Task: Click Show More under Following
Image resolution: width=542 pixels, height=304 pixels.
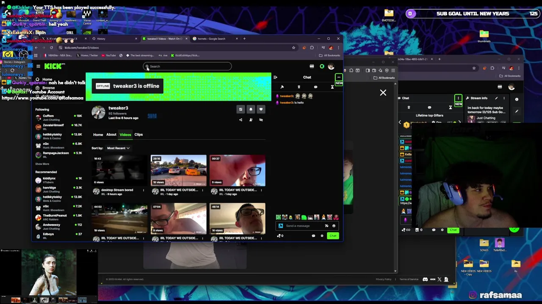Action: 42,164
